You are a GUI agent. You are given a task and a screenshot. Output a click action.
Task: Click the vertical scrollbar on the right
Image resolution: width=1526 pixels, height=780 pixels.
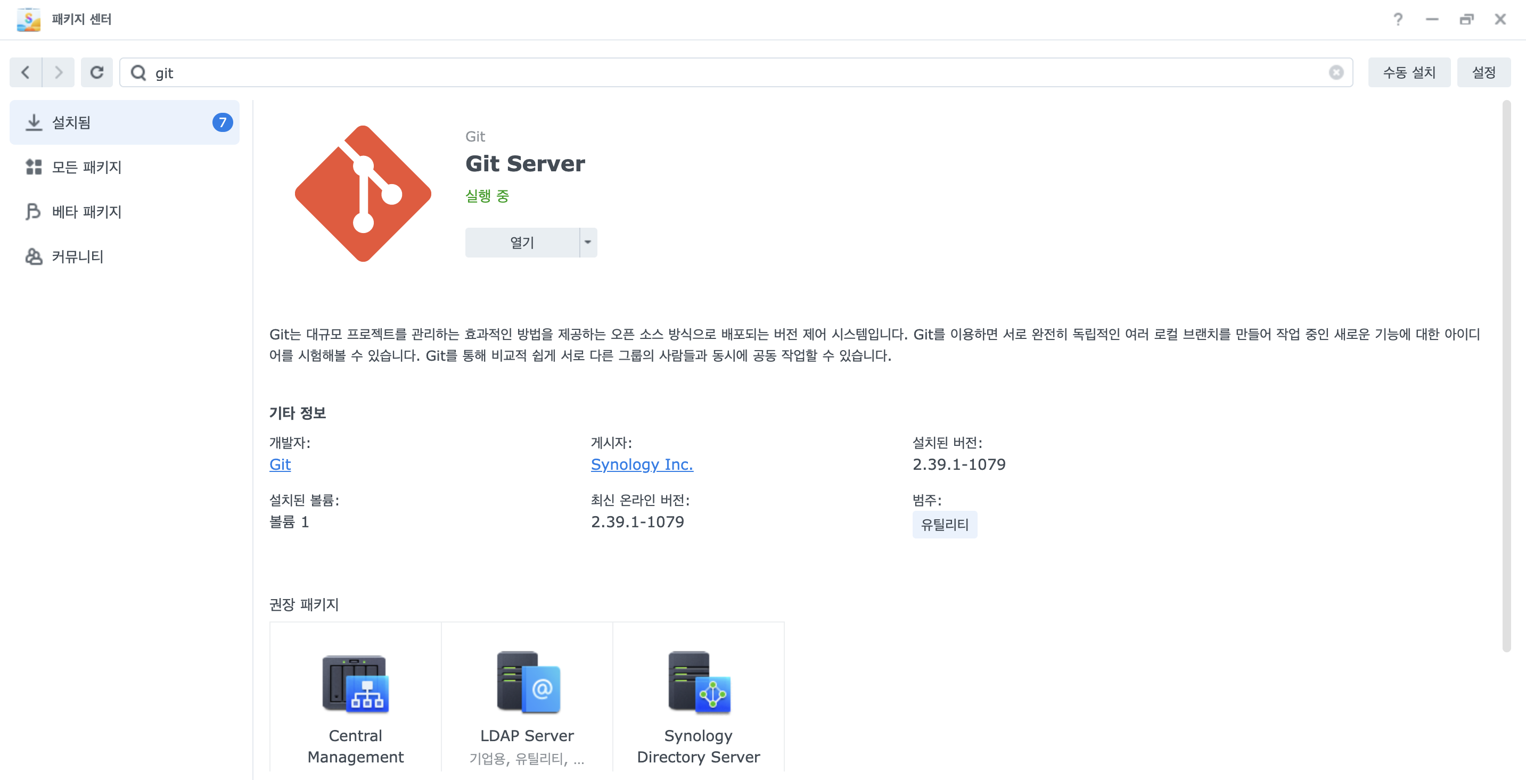coord(1506,376)
